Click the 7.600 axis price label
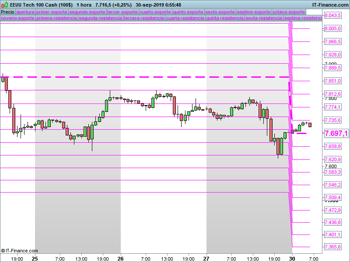This screenshot has height=262, width=350. (x=331, y=166)
